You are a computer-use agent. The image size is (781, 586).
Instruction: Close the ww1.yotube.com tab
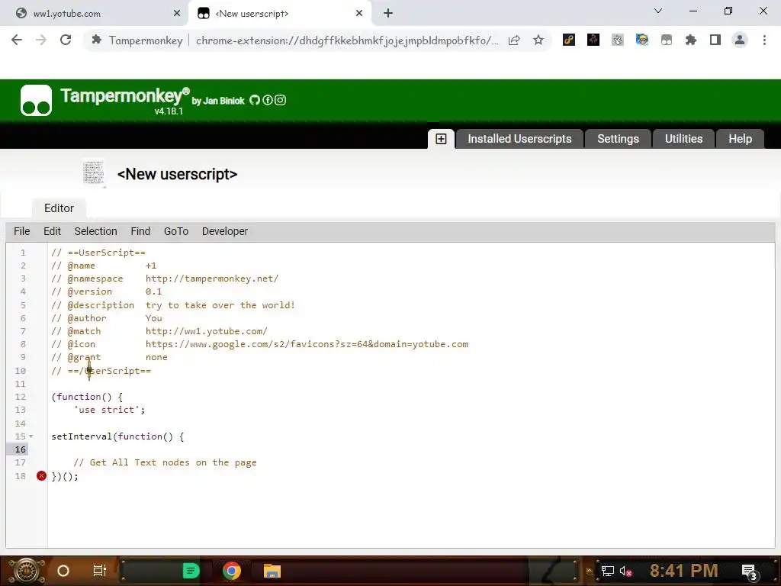pos(177,14)
